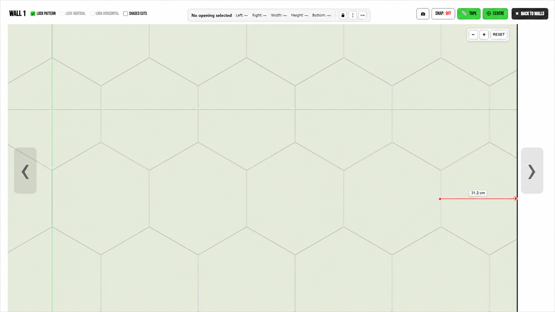Reset the view zoom
Image resolution: width=555 pixels, height=312 pixels.
click(x=499, y=34)
